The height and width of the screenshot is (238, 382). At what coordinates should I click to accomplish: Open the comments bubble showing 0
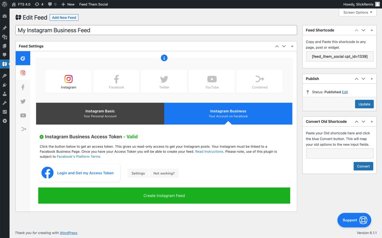52,4
